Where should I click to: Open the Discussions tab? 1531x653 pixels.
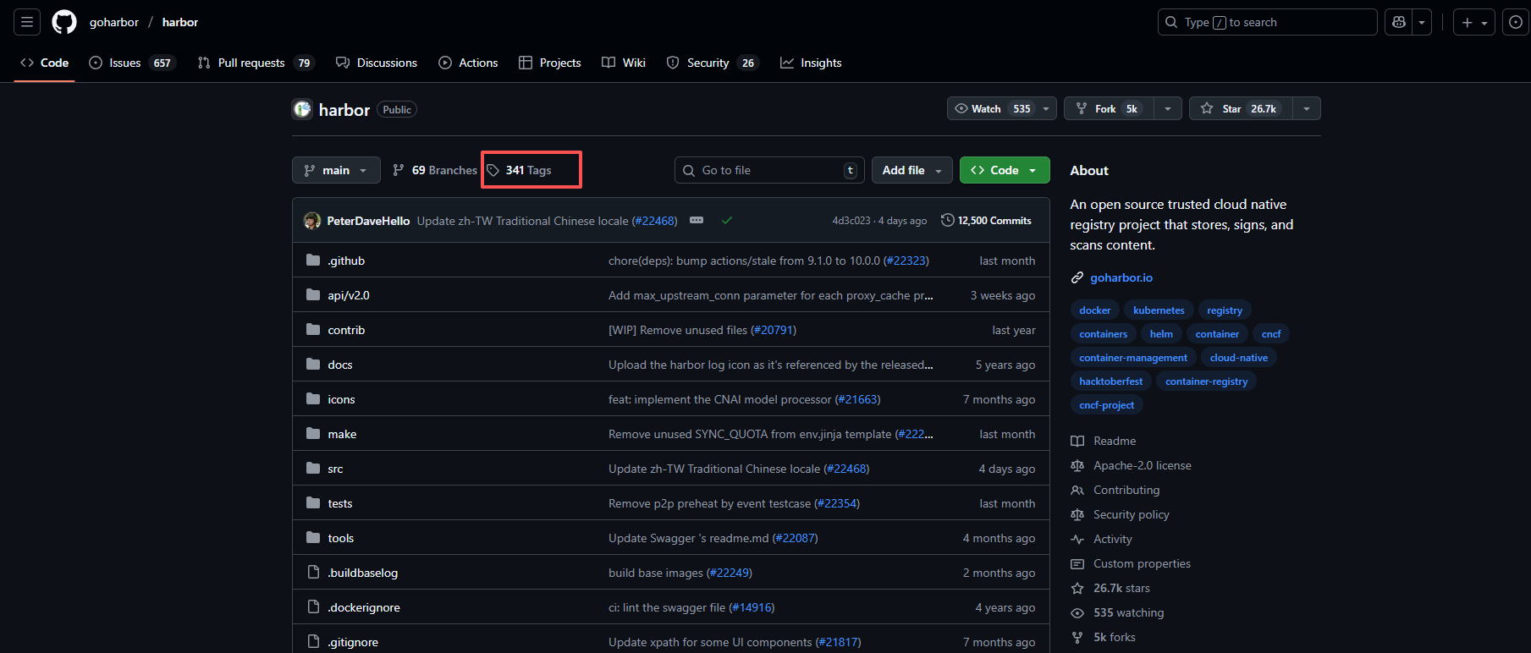point(377,63)
